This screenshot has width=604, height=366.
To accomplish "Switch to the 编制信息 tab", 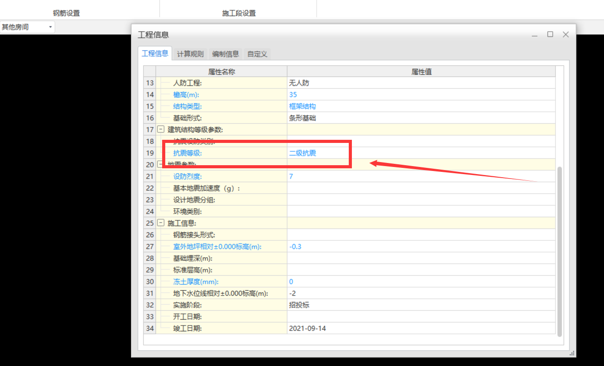I will (225, 54).
